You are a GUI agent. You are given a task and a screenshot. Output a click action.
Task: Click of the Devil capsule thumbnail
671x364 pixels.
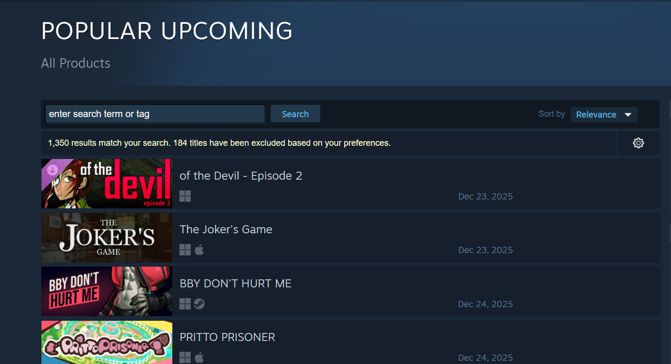[107, 183]
